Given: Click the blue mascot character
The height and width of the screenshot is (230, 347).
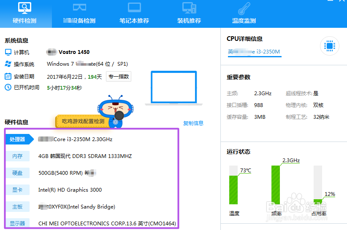Looking at the screenshot, I should point(116,112).
